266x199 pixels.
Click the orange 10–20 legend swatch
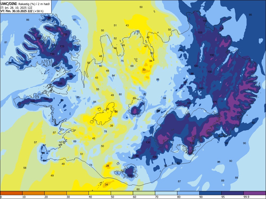tap(34, 193)
